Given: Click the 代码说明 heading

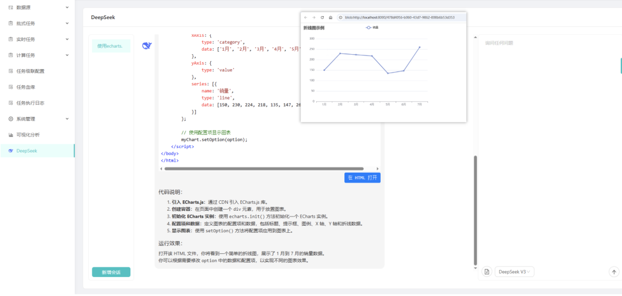Looking at the screenshot, I should click(x=170, y=192).
